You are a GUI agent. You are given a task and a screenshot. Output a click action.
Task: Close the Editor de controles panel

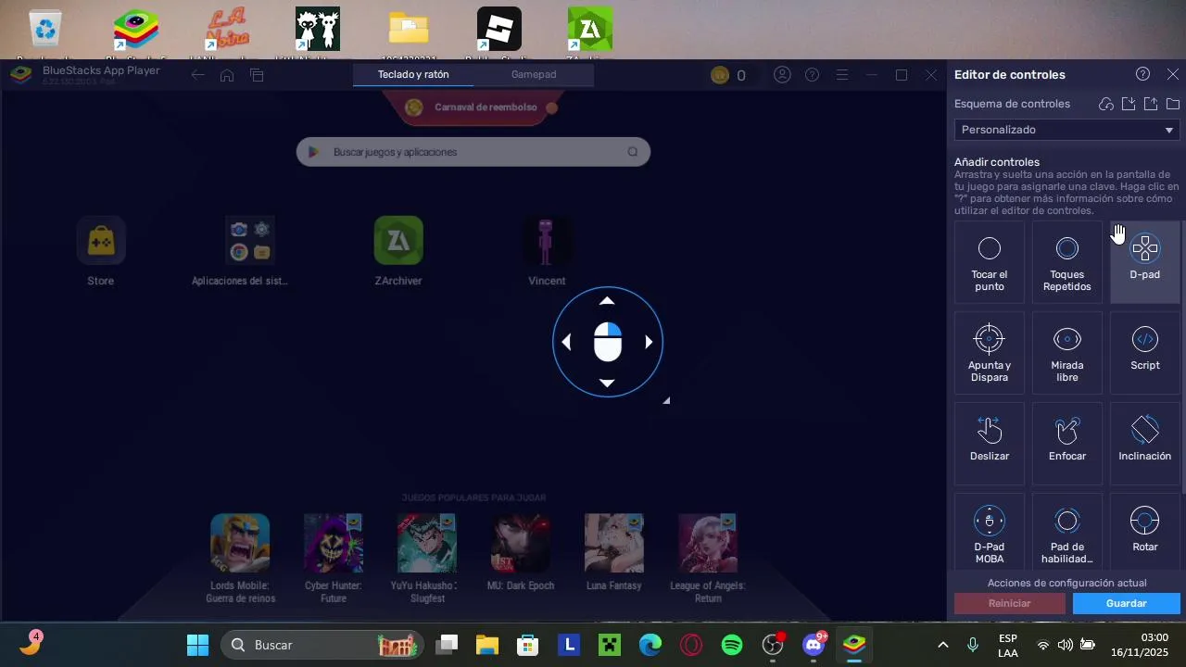[x=1173, y=74]
